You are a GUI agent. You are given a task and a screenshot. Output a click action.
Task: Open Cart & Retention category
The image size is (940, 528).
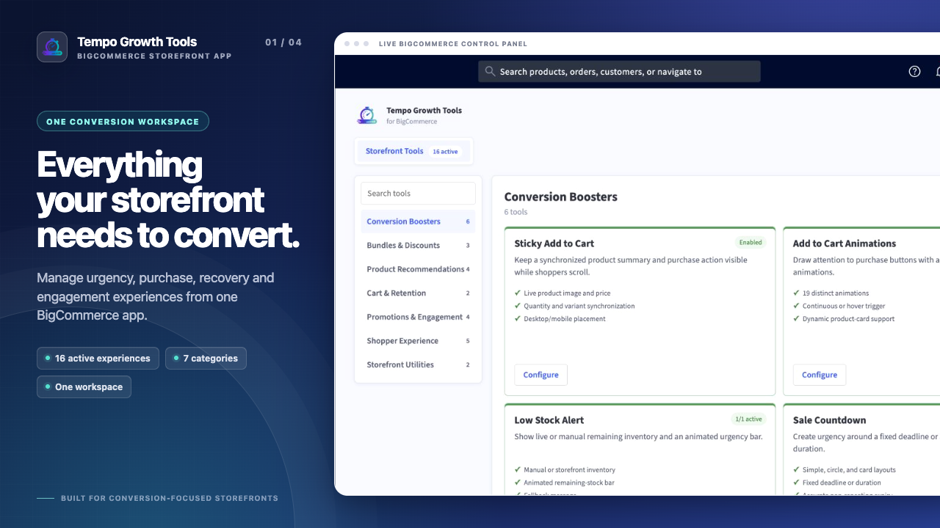(x=418, y=293)
